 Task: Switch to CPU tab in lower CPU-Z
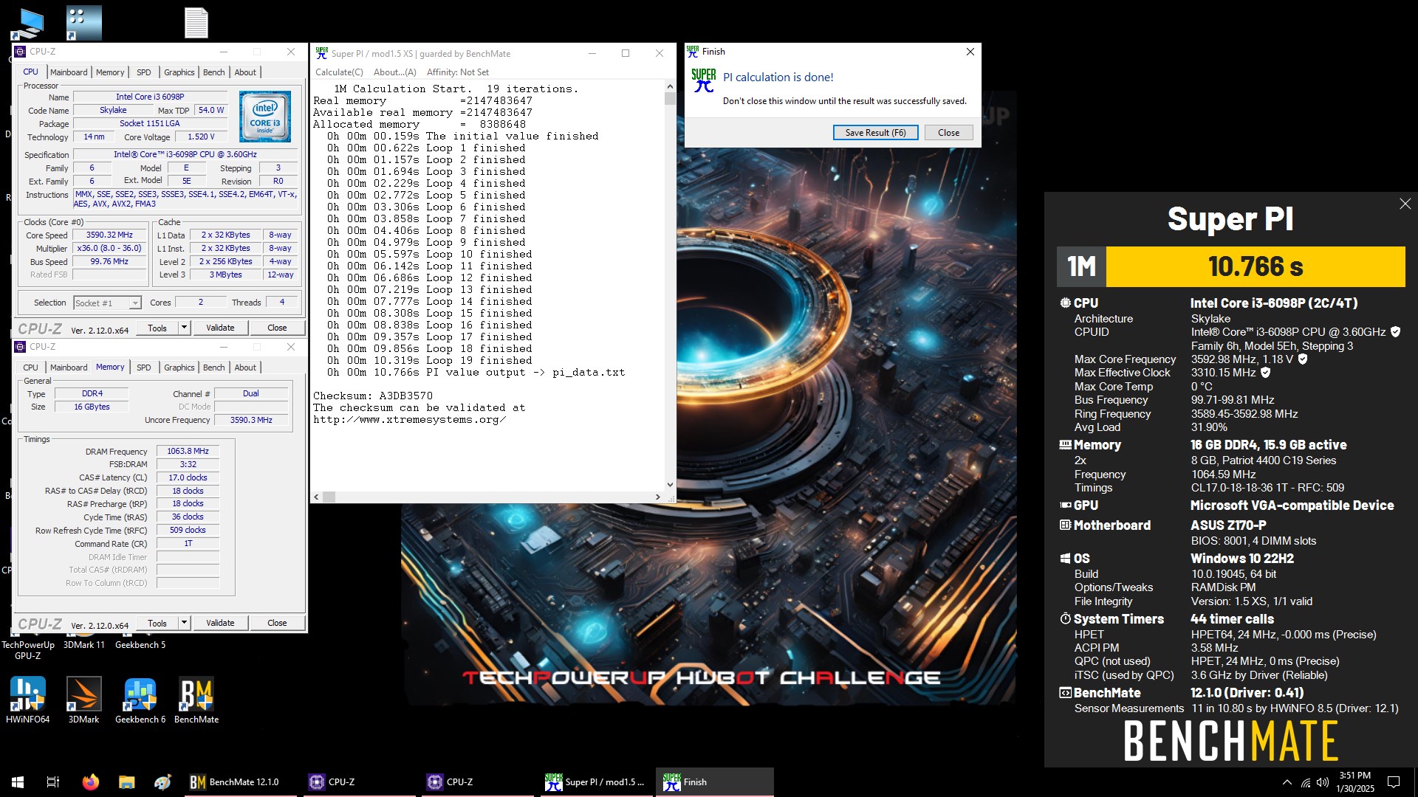(x=30, y=368)
